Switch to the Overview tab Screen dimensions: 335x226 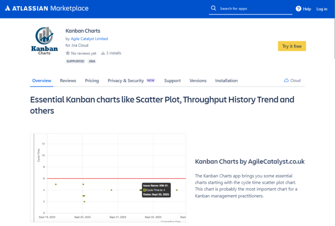pyautogui.click(x=42, y=80)
